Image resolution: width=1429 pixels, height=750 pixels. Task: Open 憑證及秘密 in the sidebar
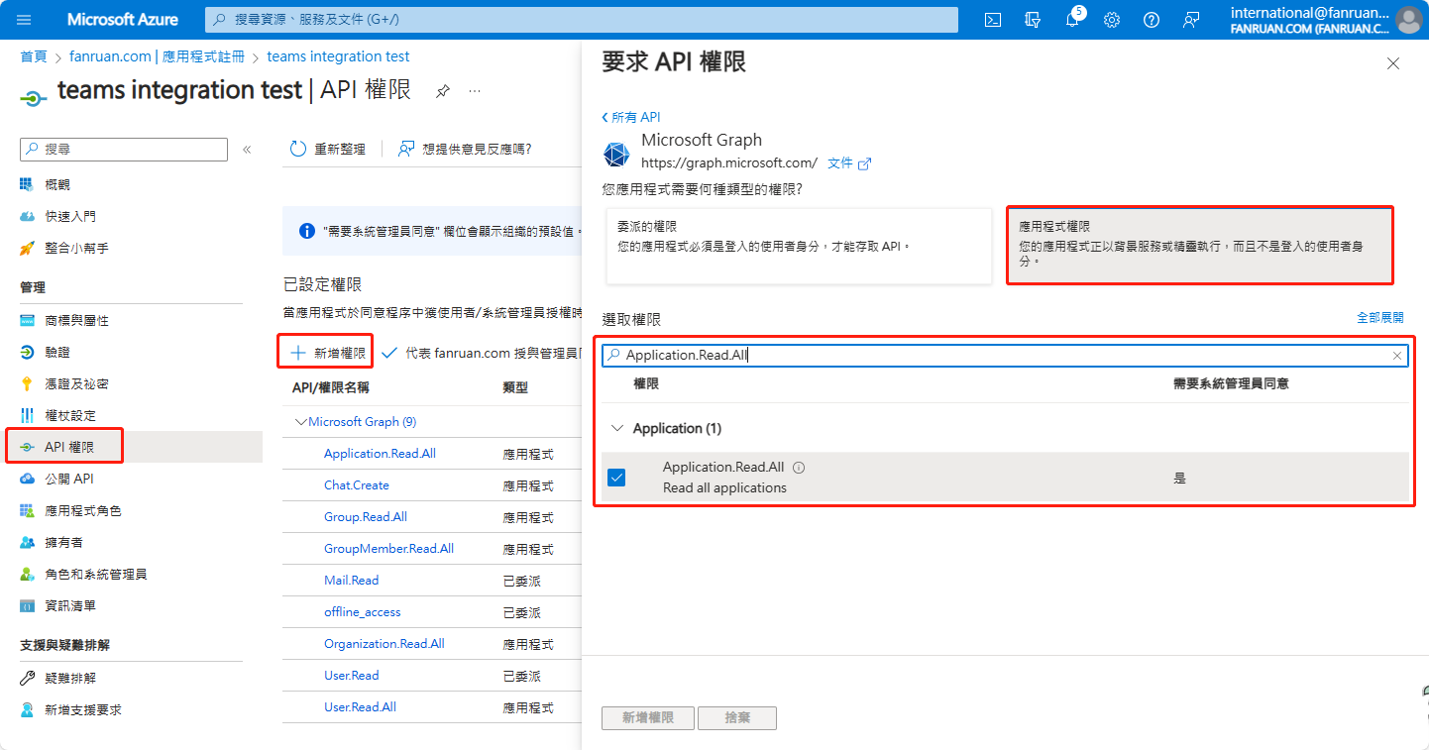tap(76, 384)
